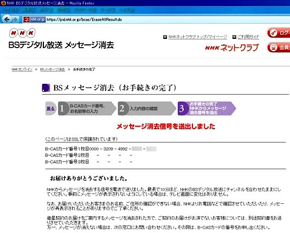Click the red site favicon in the address bar
This screenshot has width=290, height=233.
point(27,19)
